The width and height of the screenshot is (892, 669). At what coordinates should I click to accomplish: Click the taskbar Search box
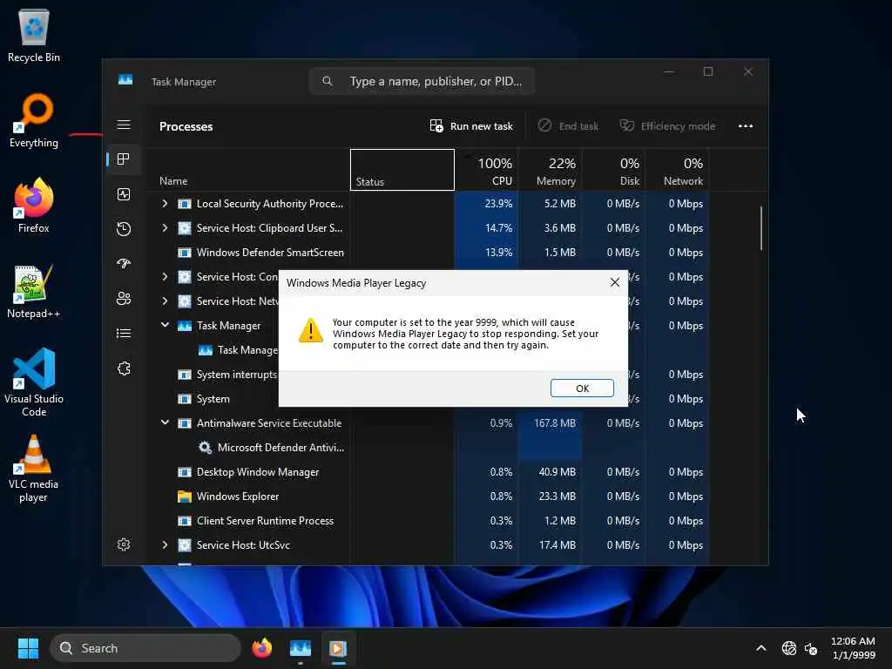point(145,648)
